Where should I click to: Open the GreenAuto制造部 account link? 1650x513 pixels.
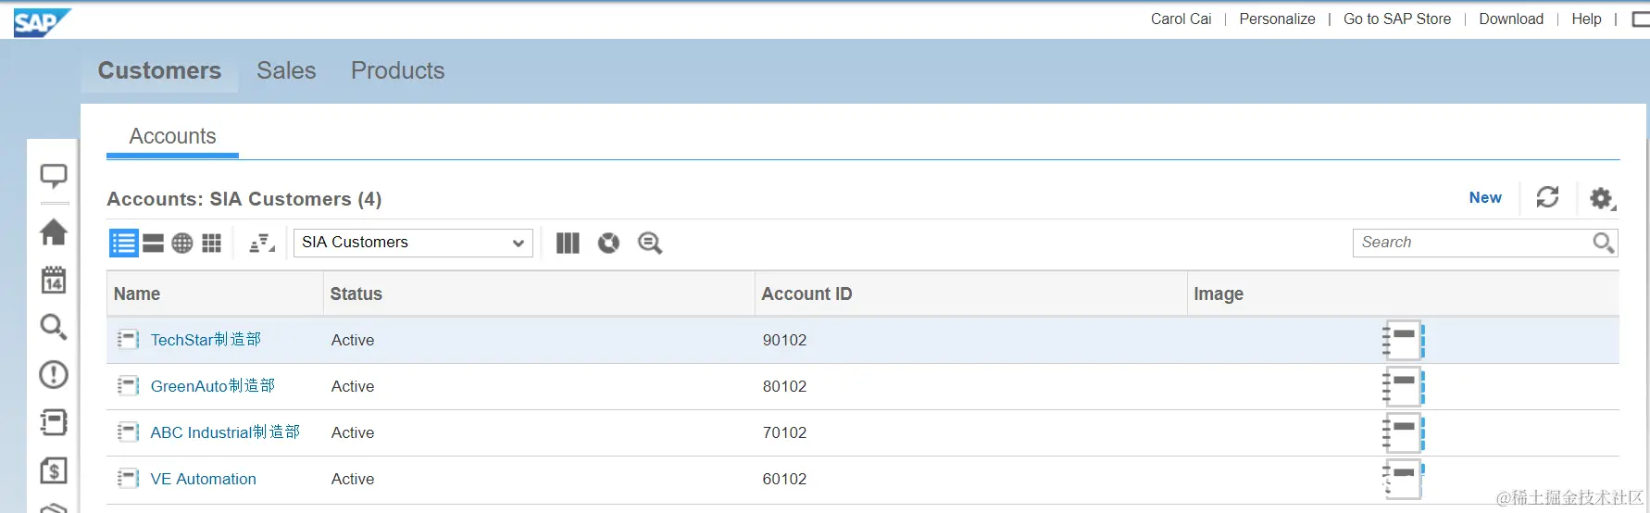213,386
